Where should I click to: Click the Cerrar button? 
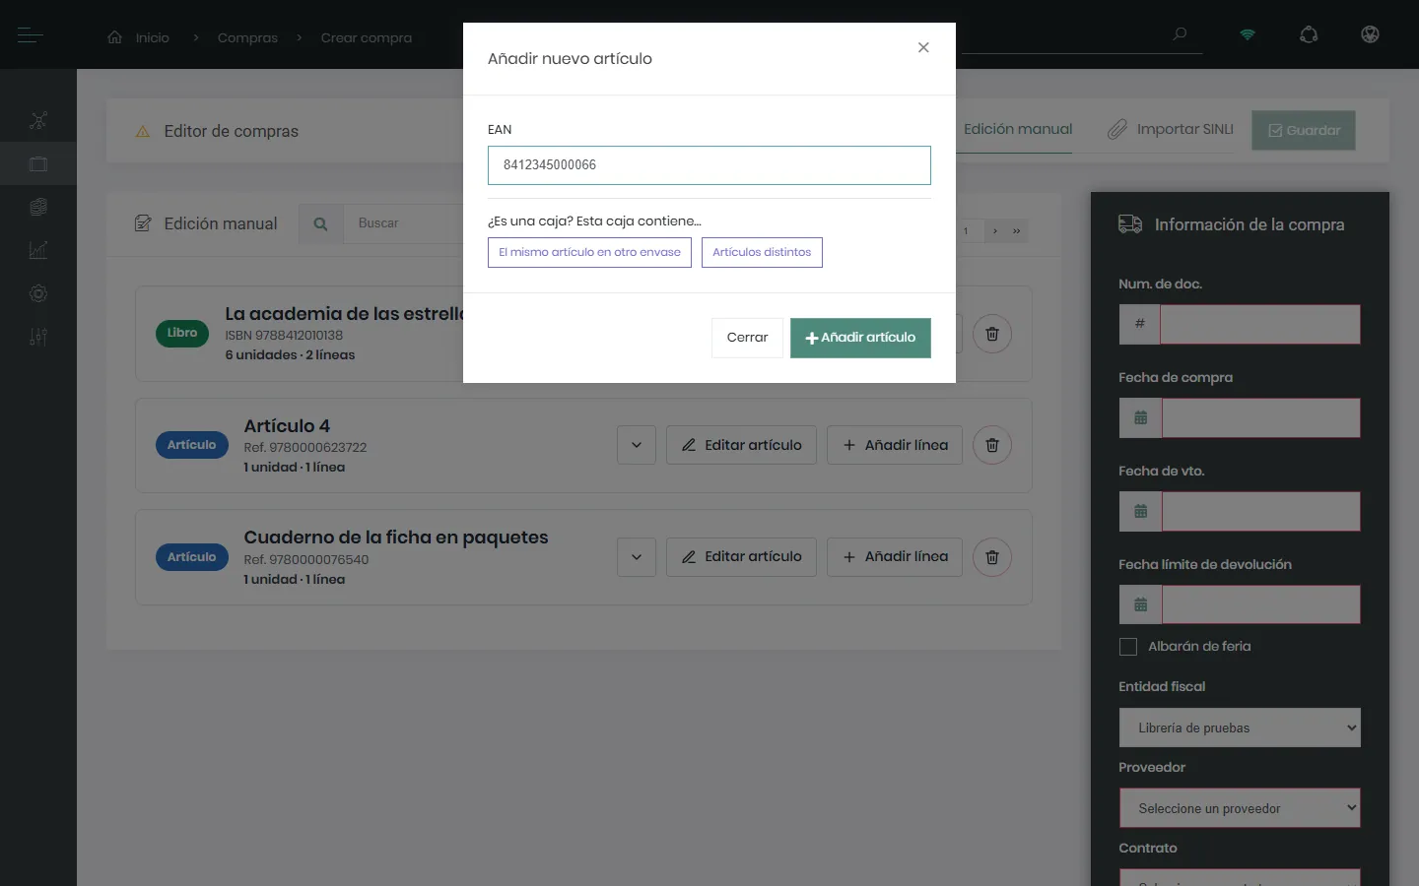pos(747,338)
